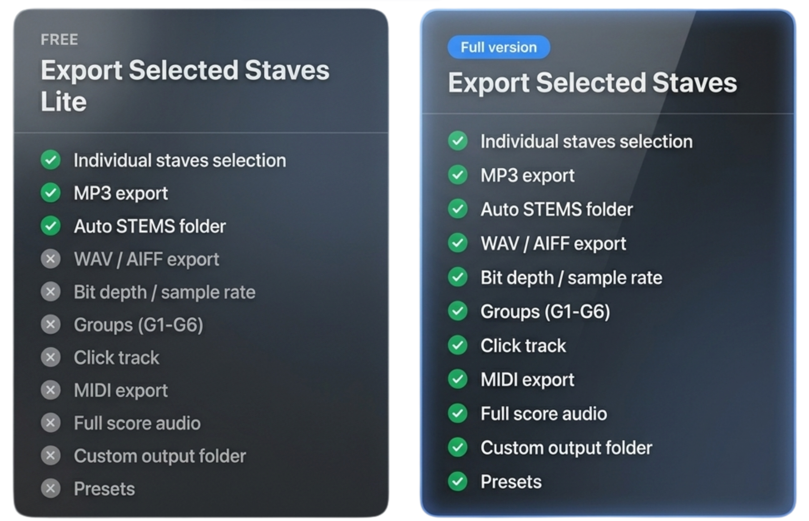Click green check by Lite Auto STEMS folder
809x521 pixels.
point(51,226)
